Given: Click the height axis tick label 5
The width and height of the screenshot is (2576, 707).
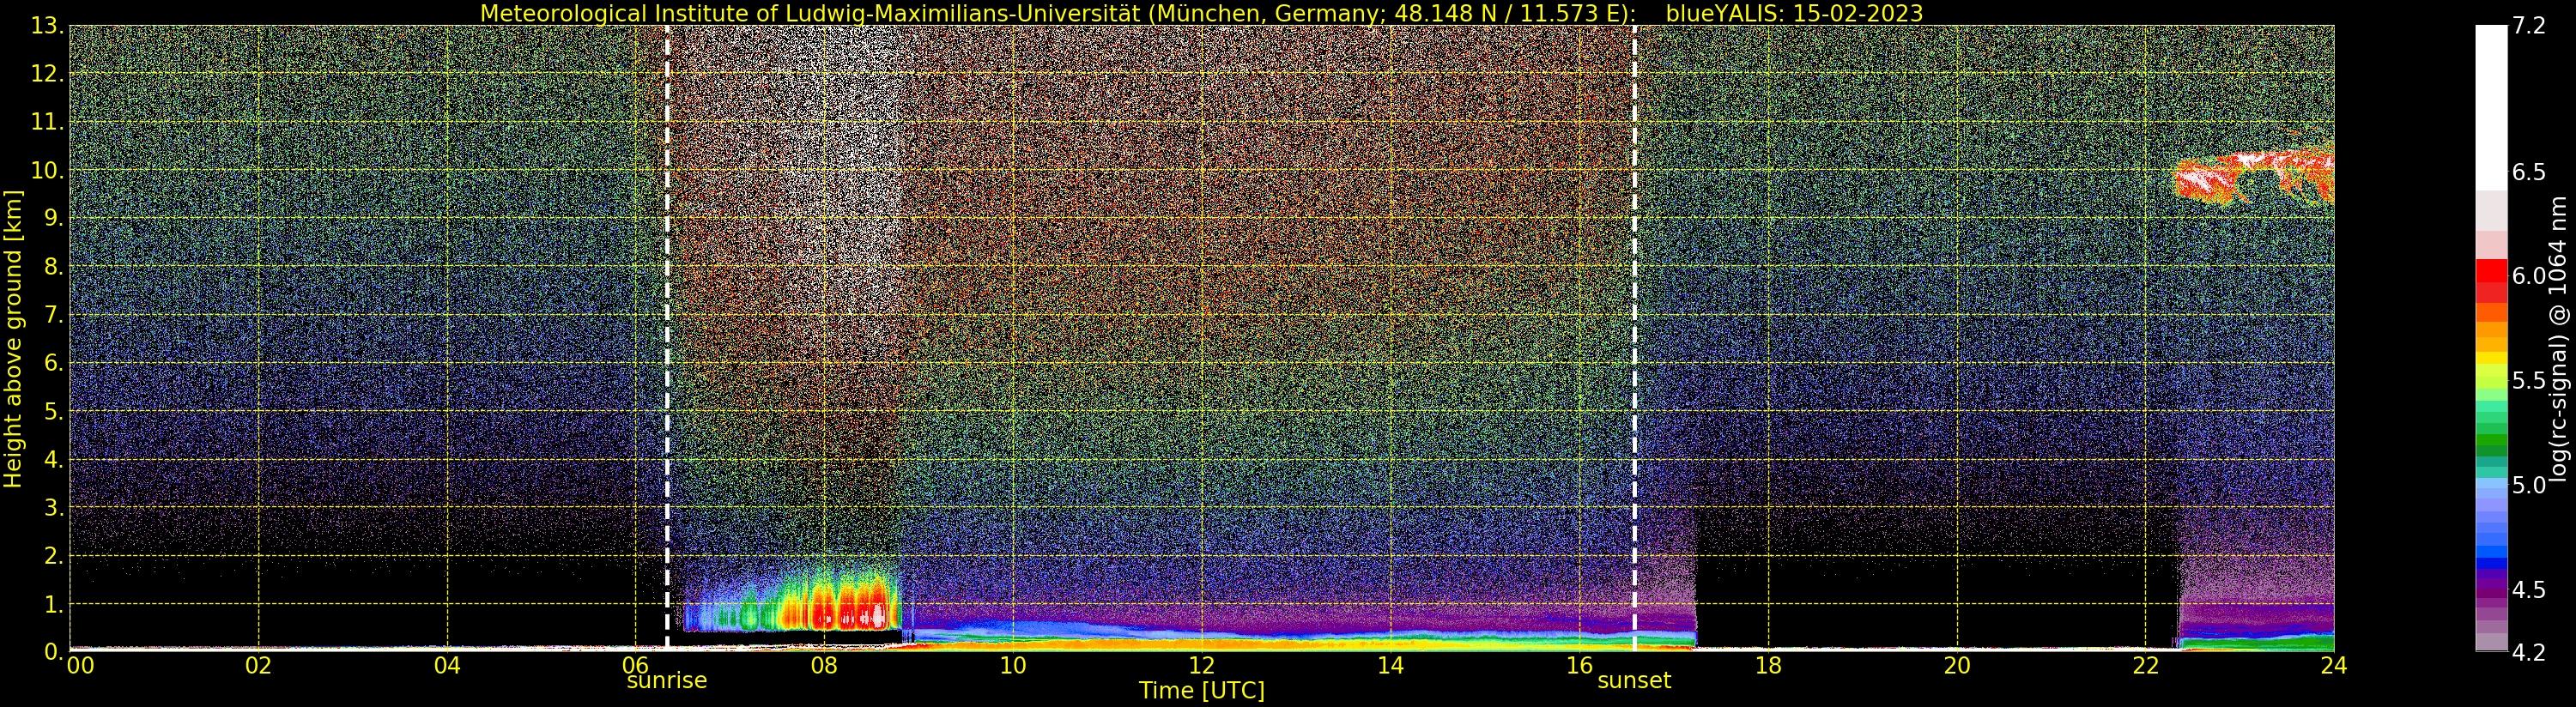Looking at the screenshot, I should (54, 411).
